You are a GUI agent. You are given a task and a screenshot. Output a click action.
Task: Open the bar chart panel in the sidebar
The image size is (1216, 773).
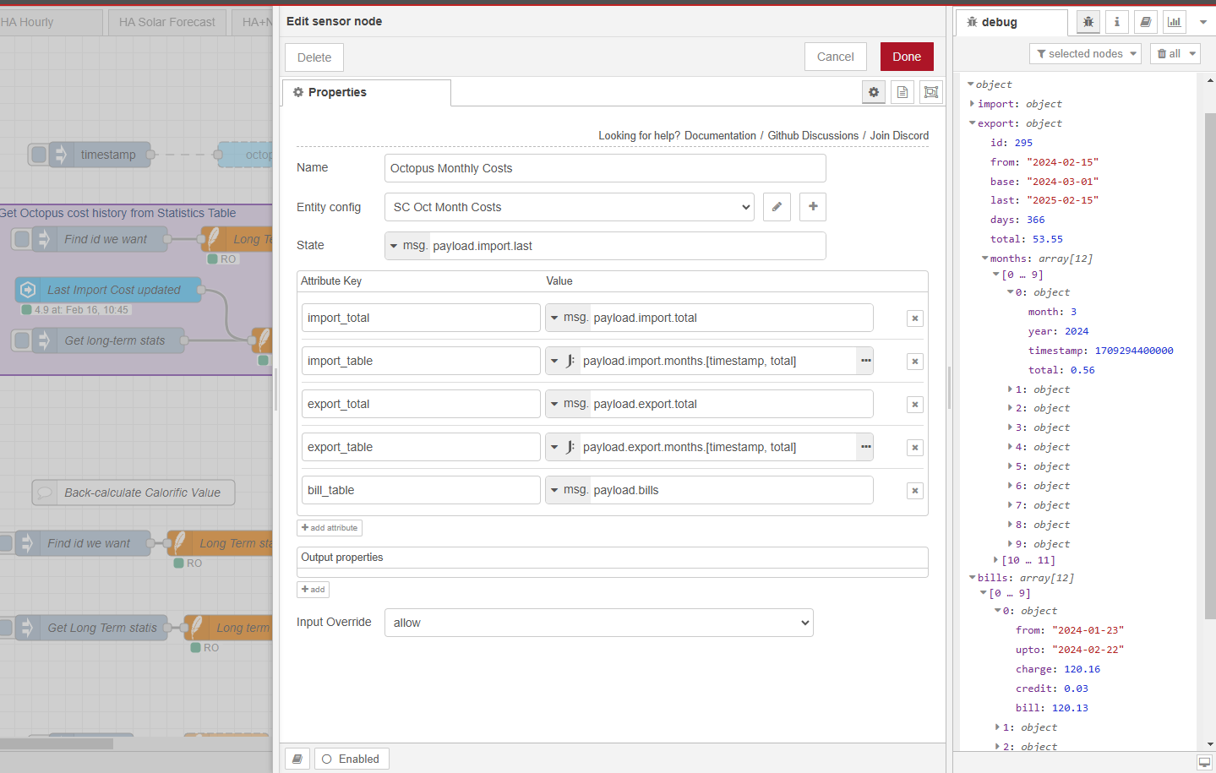click(1174, 21)
